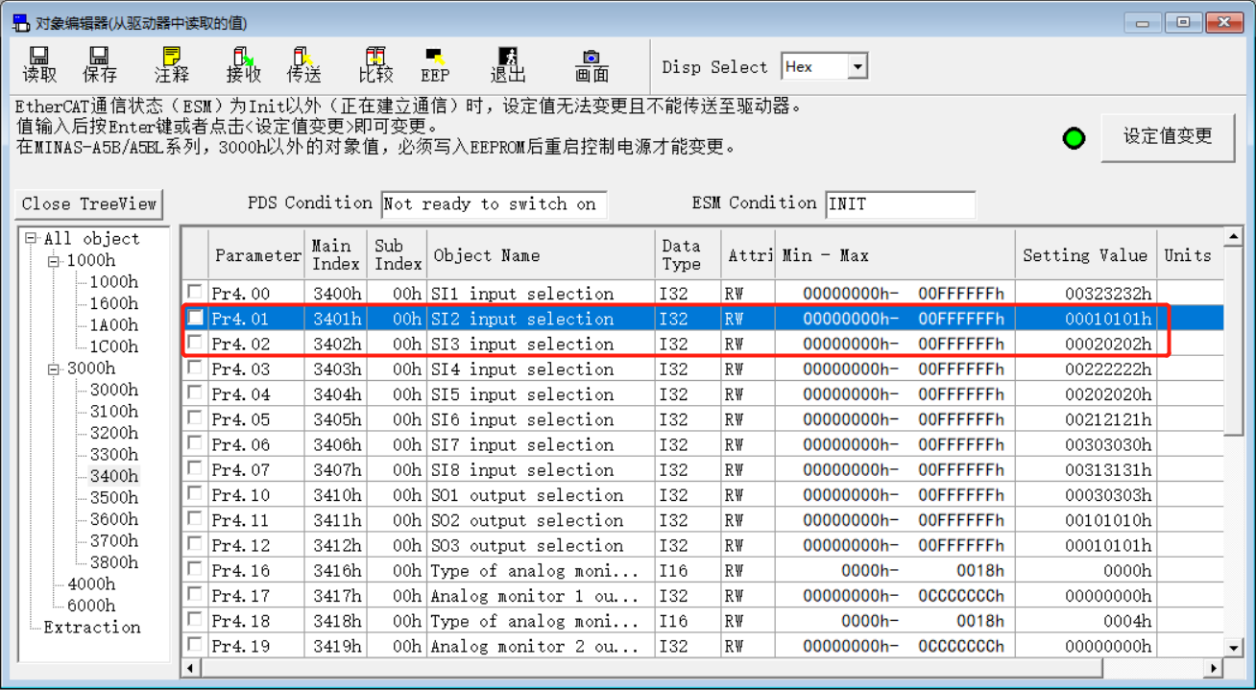Select 3700h in the tree

(113, 540)
